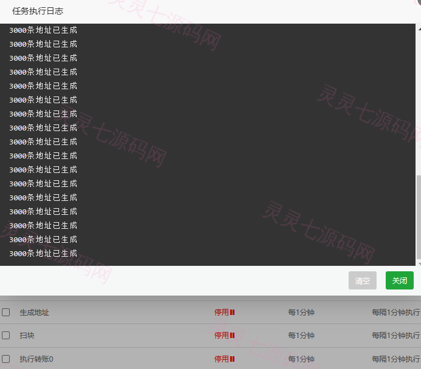Screen dimensions: 421x369
Task: Toggle 停用 status for 生成地址 task
Action: tap(224, 312)
